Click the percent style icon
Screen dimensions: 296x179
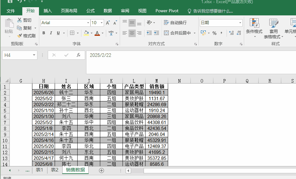pos(214,33)
